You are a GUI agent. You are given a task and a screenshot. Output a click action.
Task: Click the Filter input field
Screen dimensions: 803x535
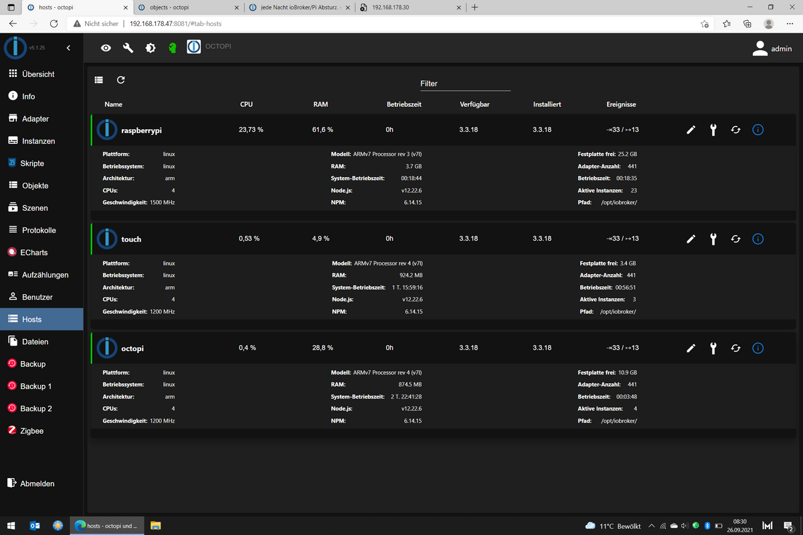tap(465, 84)
